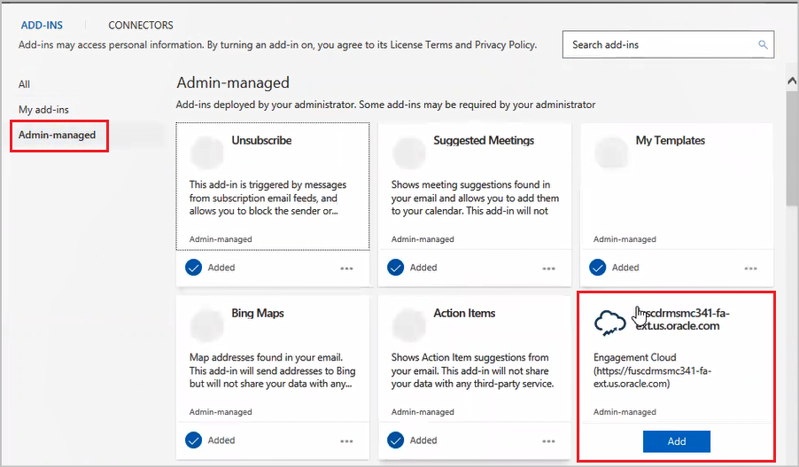Open more options for Unsubscribe add-in
Image resolution: width=799 pixels, height=467 pixels.
tap(346, 269)
